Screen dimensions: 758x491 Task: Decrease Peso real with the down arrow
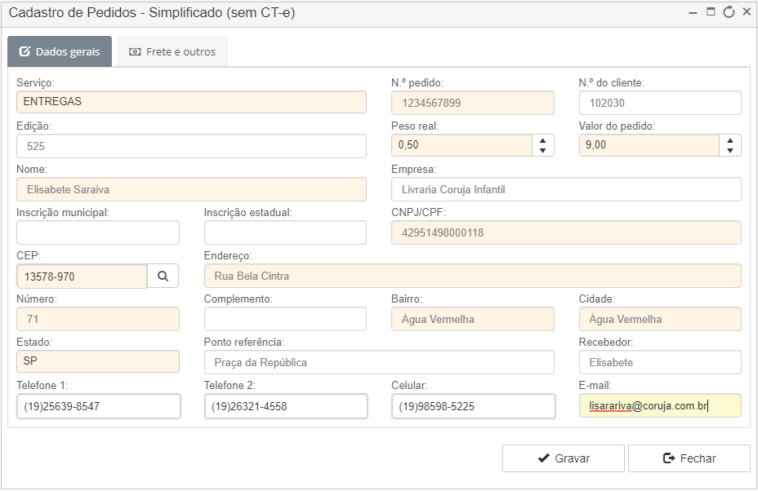[x=543, y=151]
